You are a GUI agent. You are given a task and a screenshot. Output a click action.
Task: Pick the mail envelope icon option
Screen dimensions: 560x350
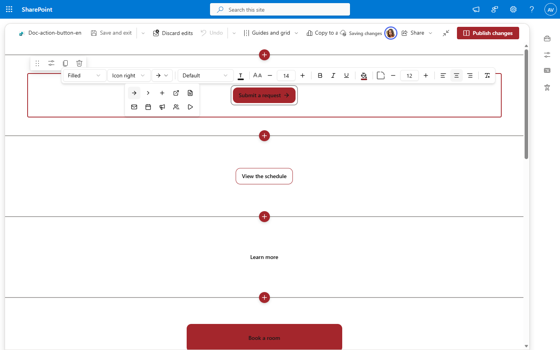[x=134, y=107]
